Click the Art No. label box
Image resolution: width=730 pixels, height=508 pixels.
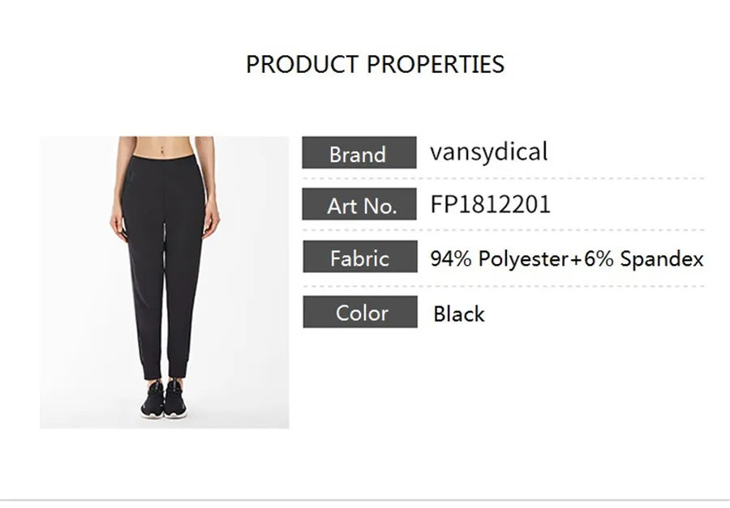(359, 204)
